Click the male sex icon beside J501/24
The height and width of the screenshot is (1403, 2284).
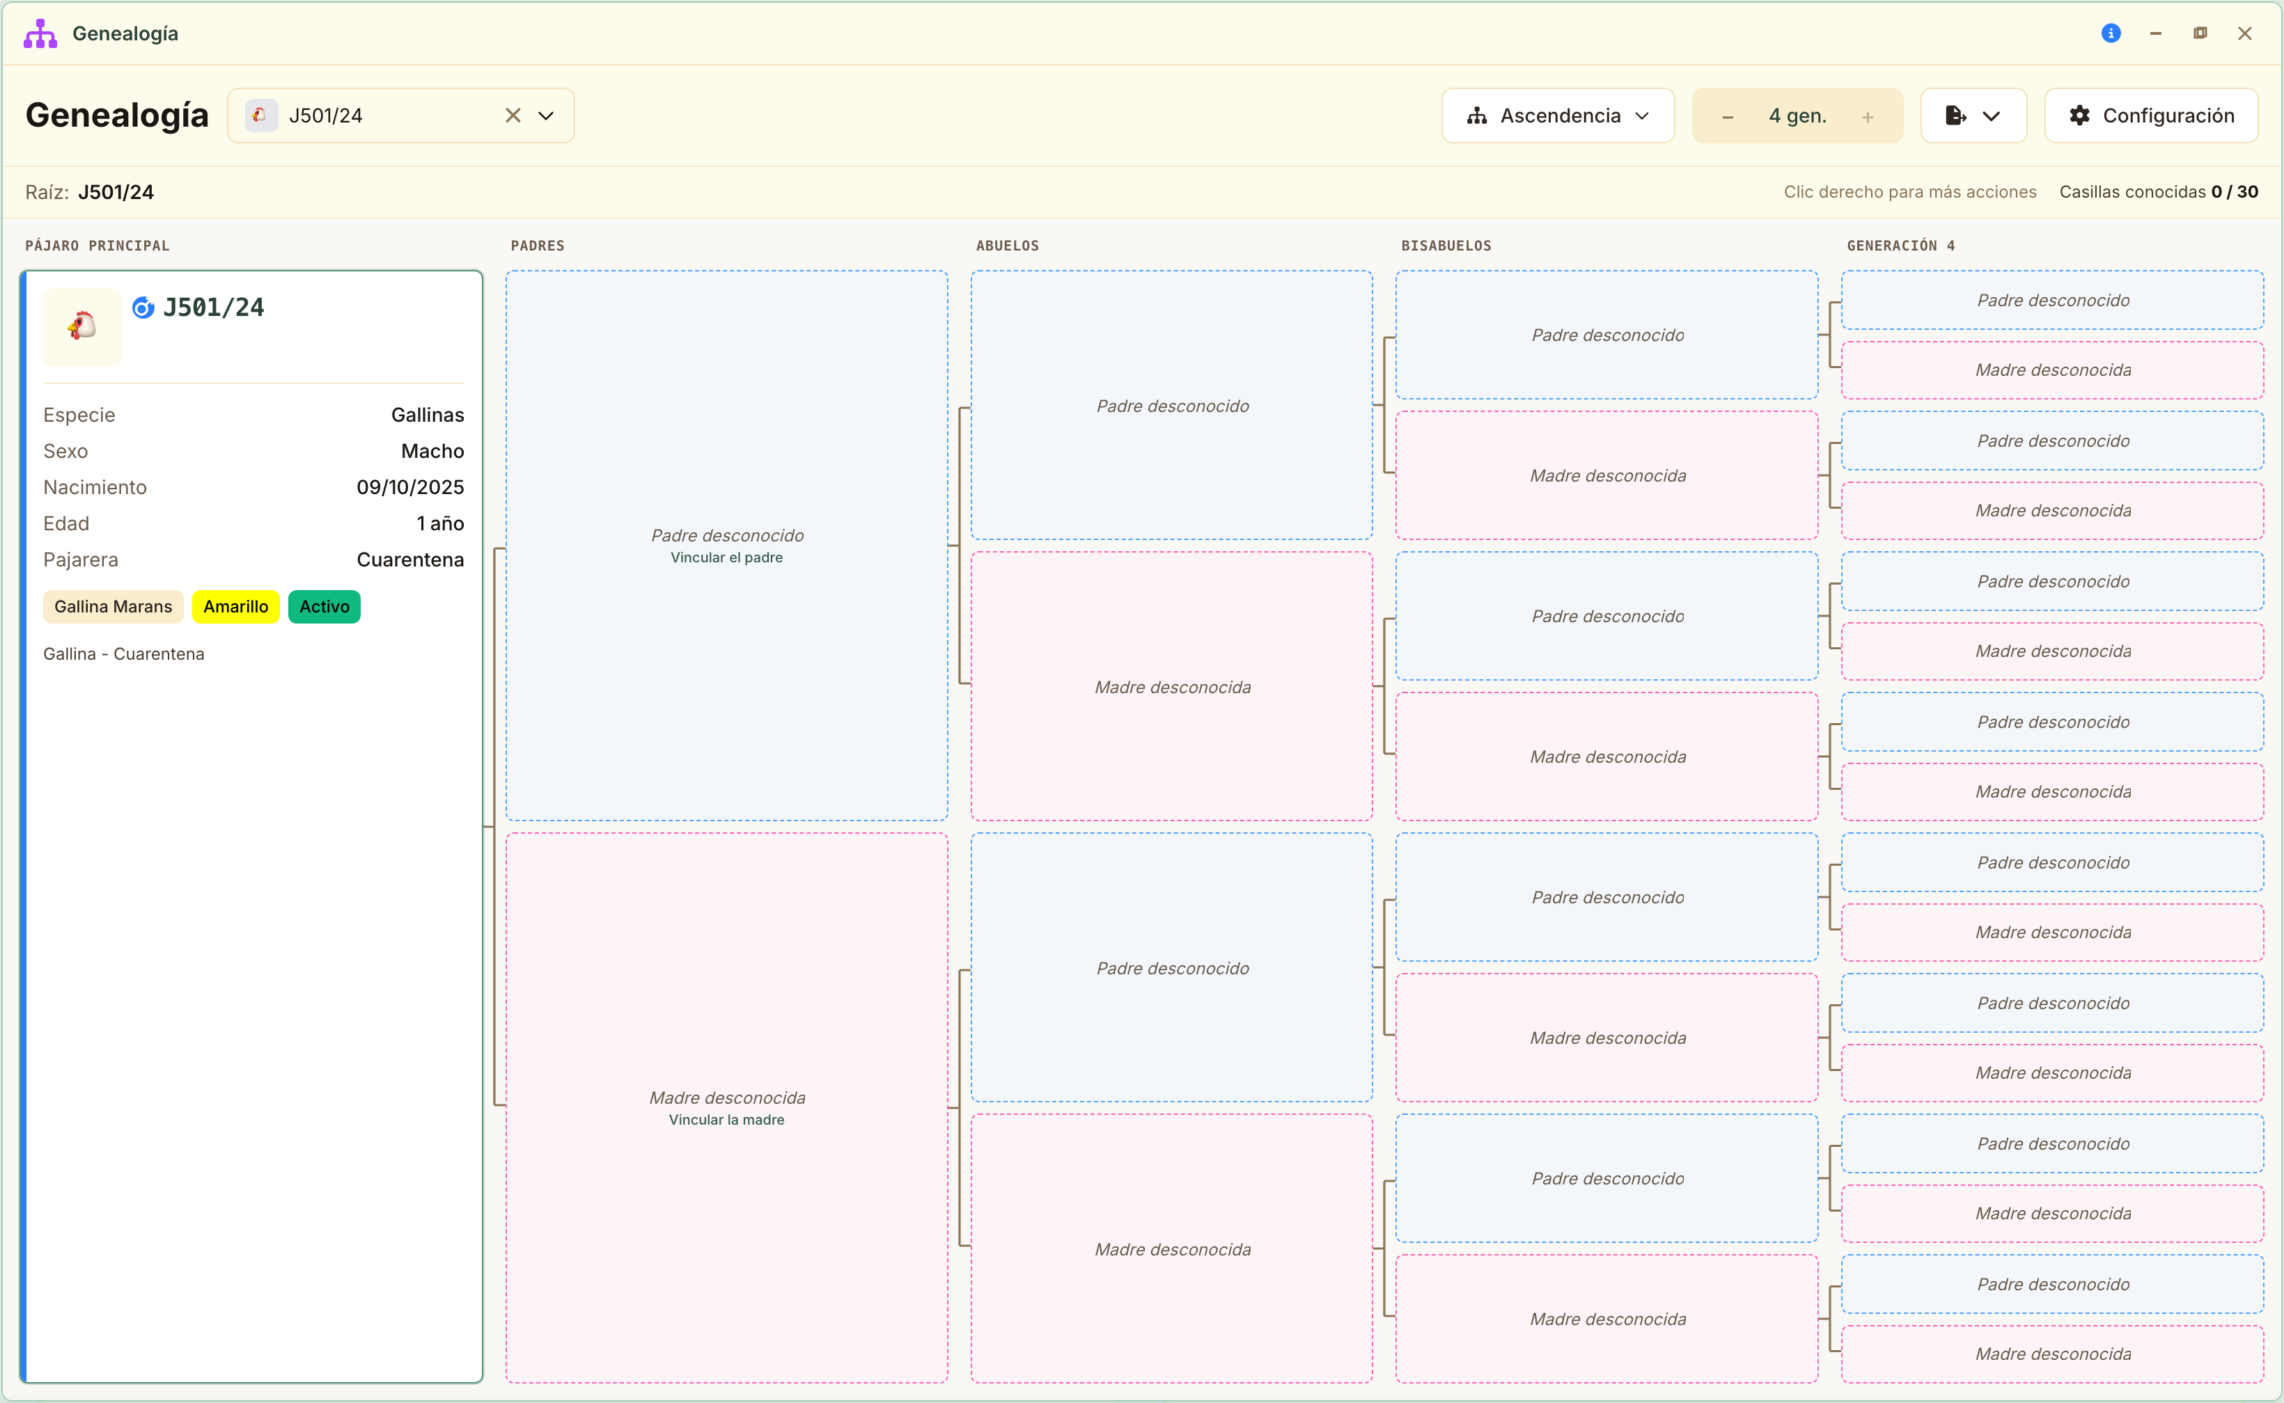pyautogui.click(x=143, y=307)
